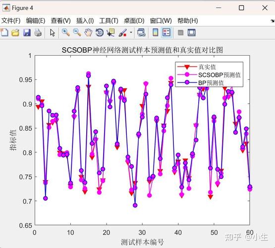The height and width of the screenshot is (248, 275).
Task: Click the y-axis label 指标值
Action: [13, 140]
